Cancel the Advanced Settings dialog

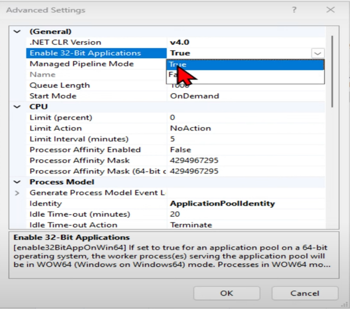[x=305, y=293]
